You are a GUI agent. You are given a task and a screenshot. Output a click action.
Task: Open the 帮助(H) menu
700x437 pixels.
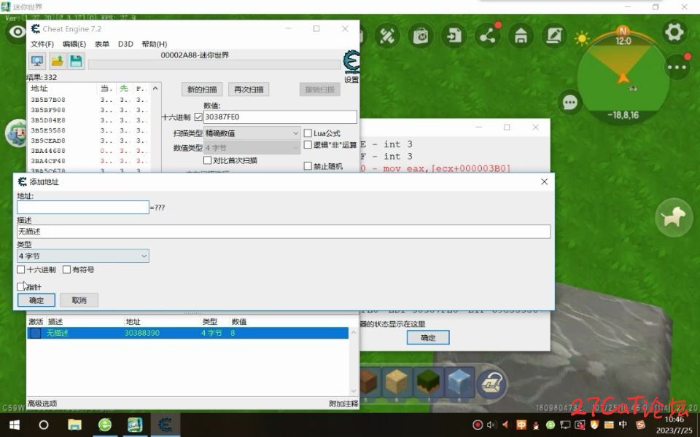coord(155,44)
